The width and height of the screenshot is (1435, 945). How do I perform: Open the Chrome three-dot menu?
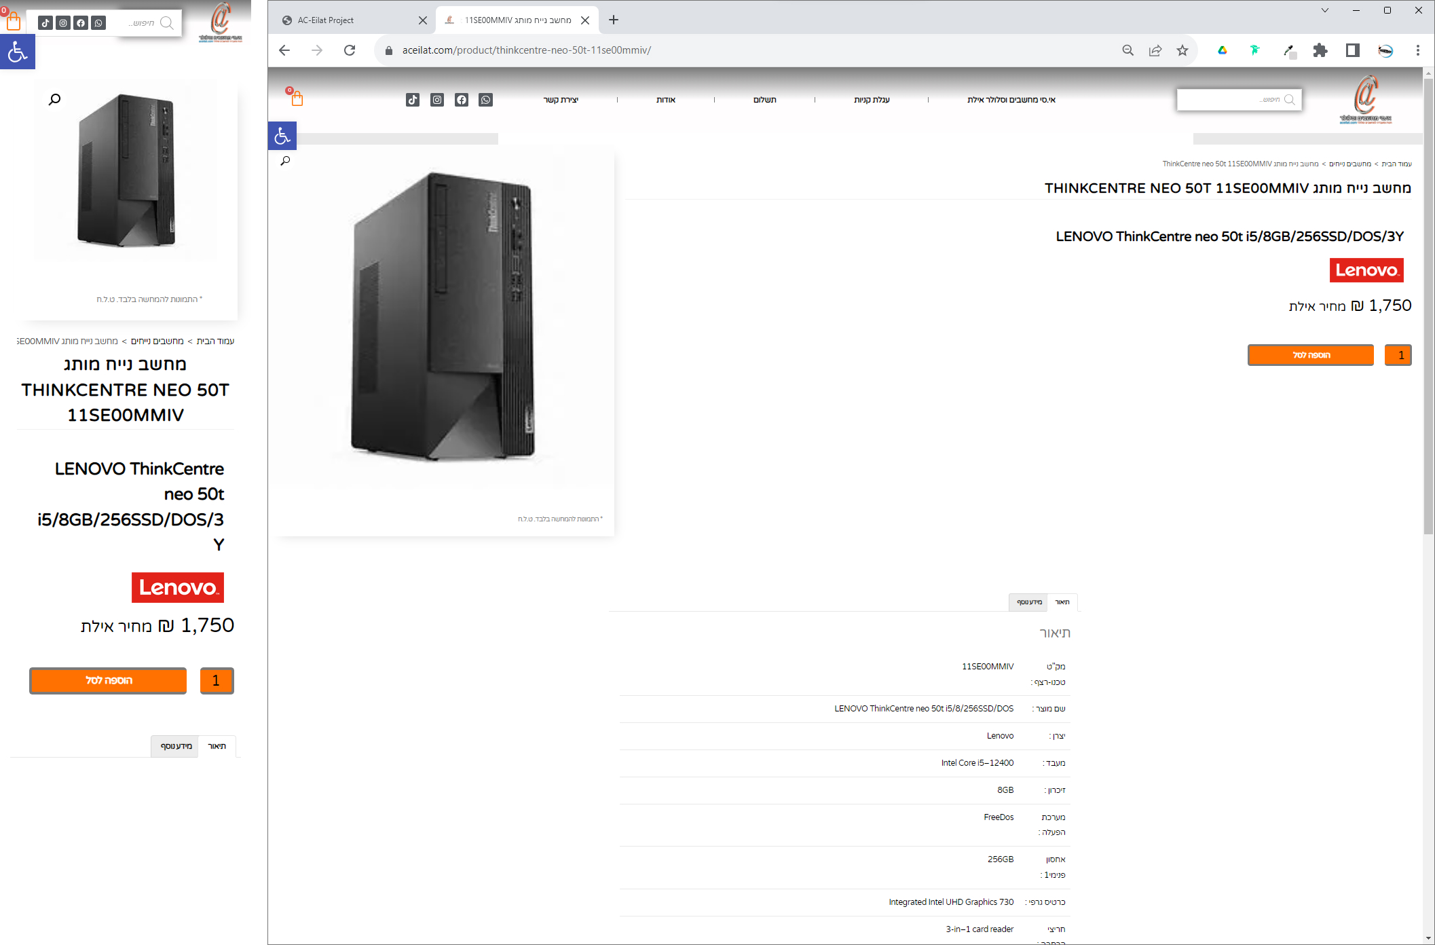click(1418, 50)
